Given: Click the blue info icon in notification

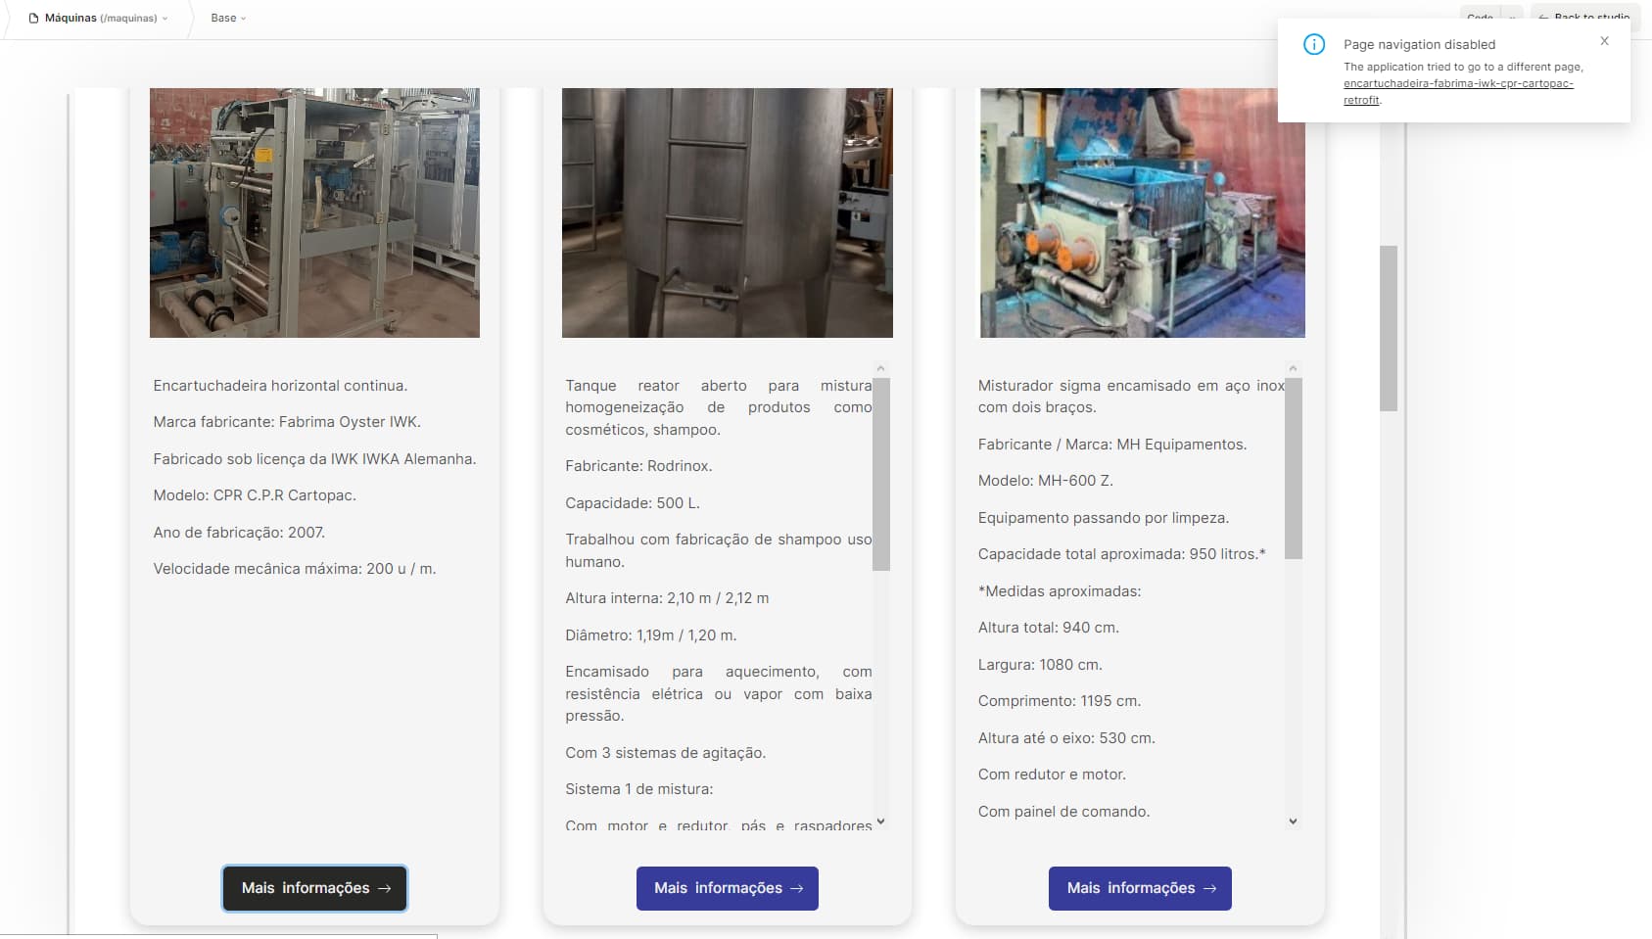Looking at the screenshot, I should pyautogui.click(x=1313, y=45).
